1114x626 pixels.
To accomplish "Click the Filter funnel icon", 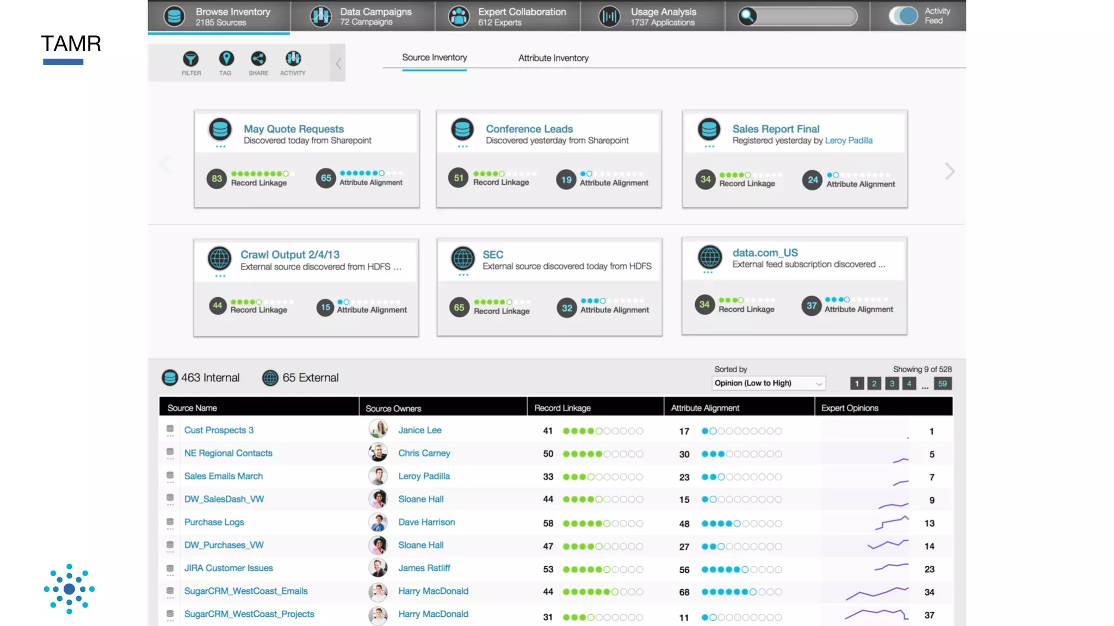I will (x=191, y=59).
